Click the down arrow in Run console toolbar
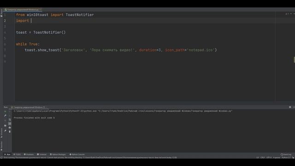The height and width of the screenshot is (166, 295). pyautogui.click(x=10, y=116)
